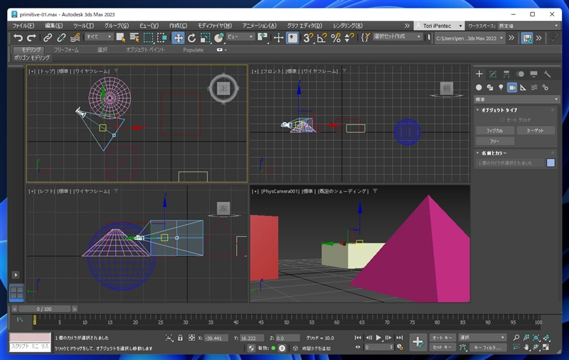Viewport: 569px width, 360px height.
Task: Toggle the オート キー auto key mode
Action: coord(443,337)
